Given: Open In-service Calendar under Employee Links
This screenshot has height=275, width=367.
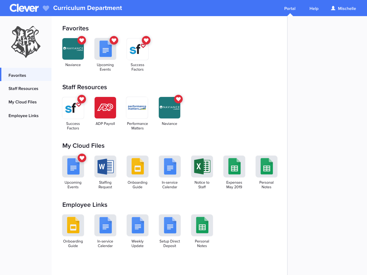Looking at the screenshot, I should pos(105,225).
